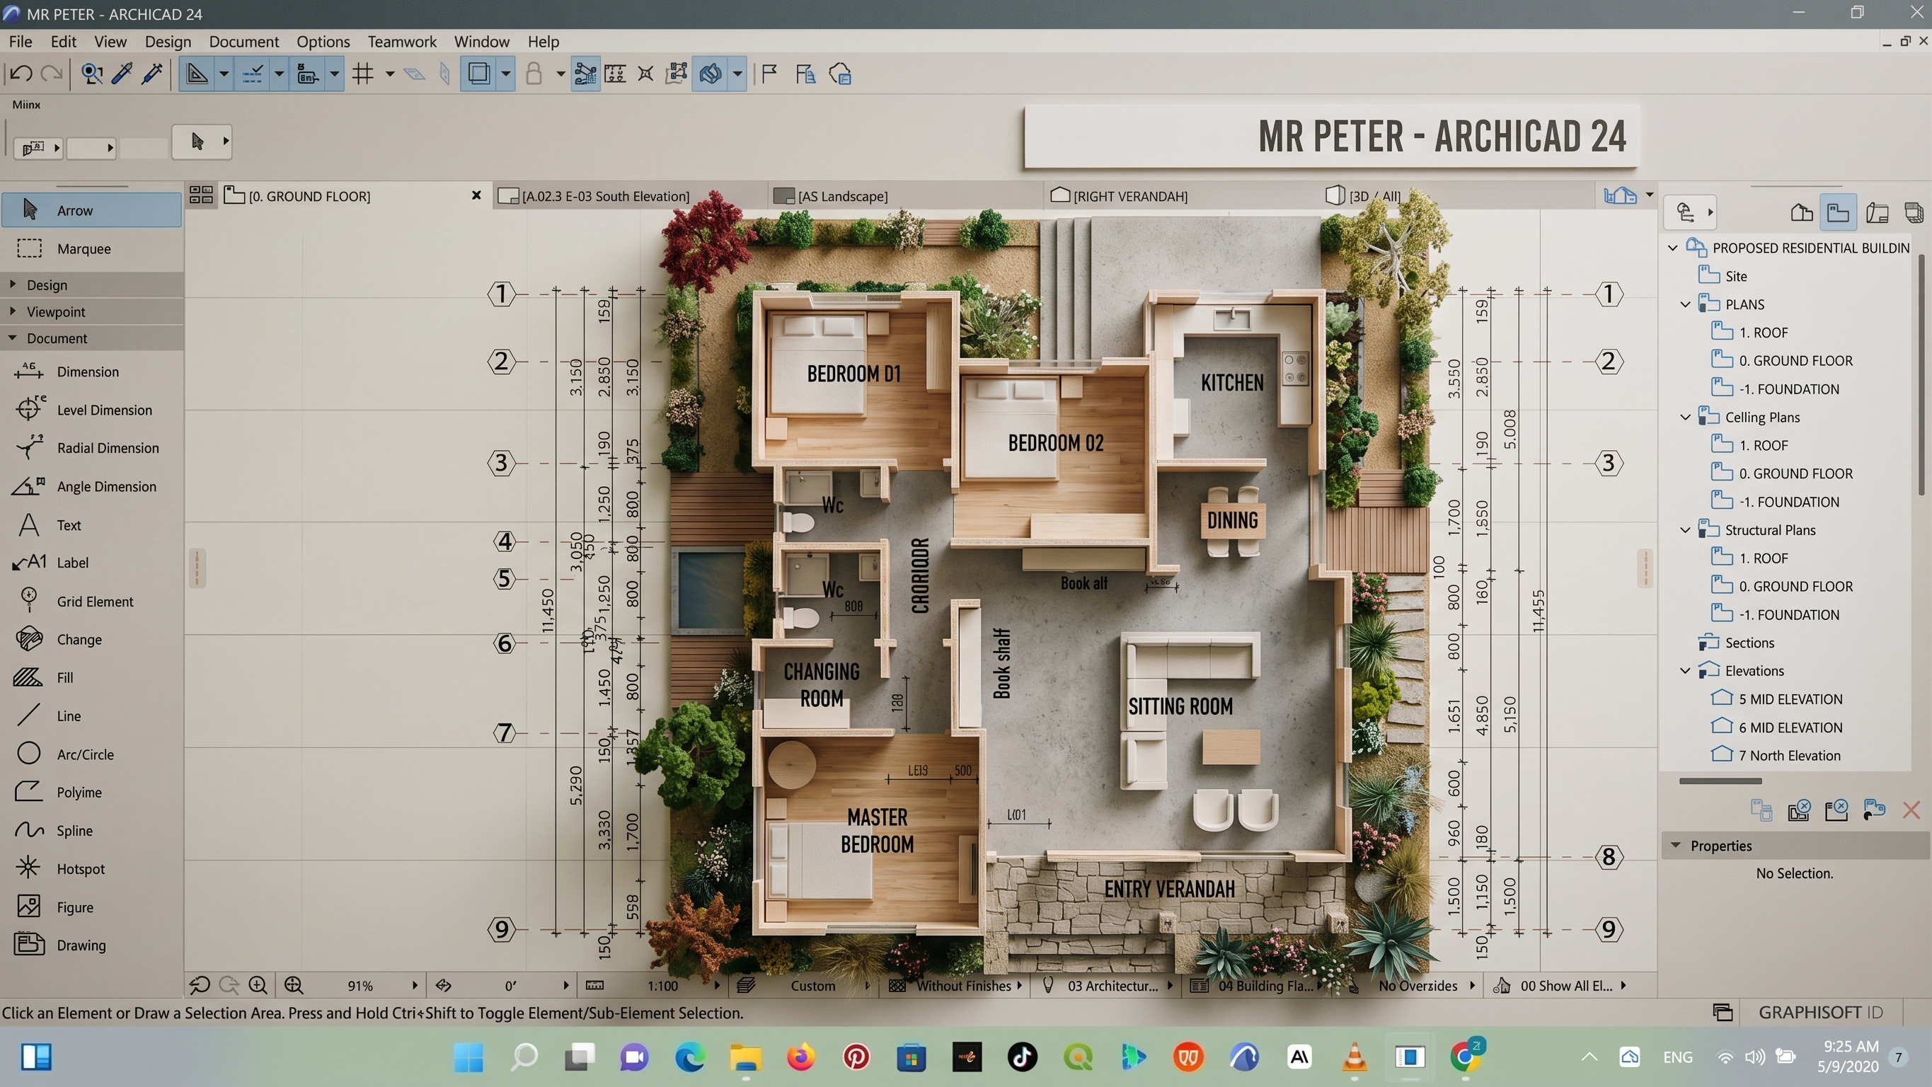Open the Teamwork menu
1932x1087 pixels.
[x=402, y=41]
